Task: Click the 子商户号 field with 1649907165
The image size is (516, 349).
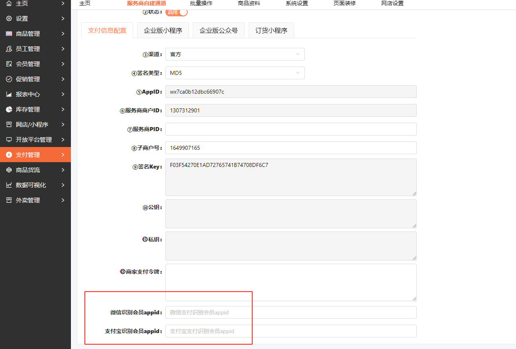Action: click(x=291, y=148)
